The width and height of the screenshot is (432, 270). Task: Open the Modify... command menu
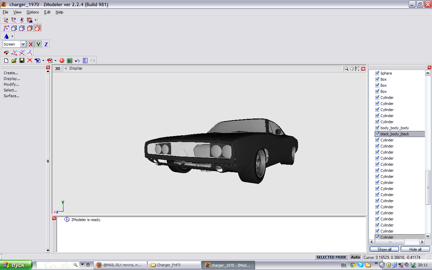click(11, 84)
